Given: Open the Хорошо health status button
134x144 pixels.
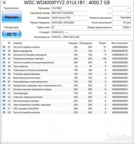Looking at the screenshot, I should point(12,17).
